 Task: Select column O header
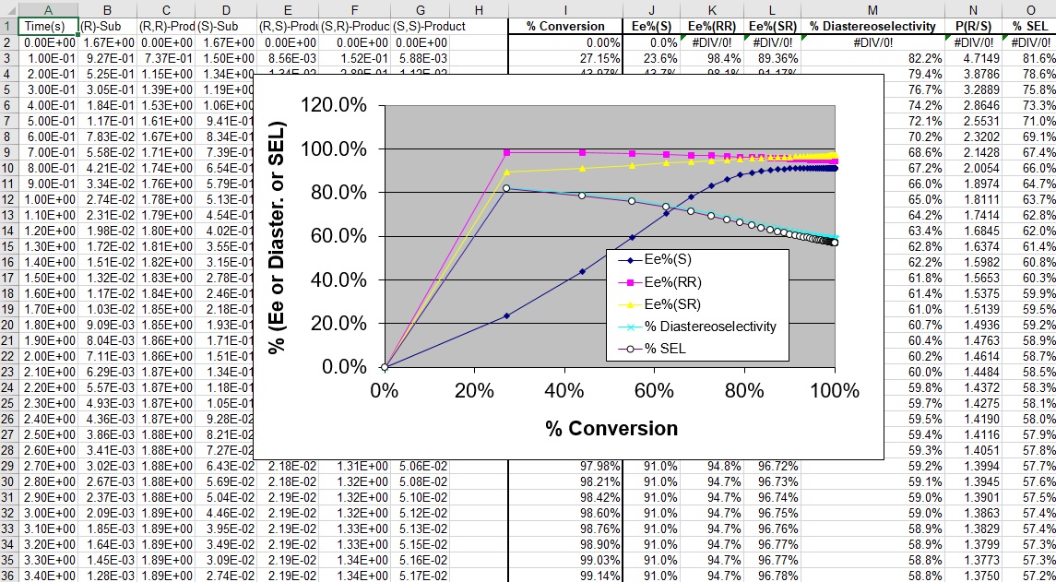click(x=1029, y=8)
